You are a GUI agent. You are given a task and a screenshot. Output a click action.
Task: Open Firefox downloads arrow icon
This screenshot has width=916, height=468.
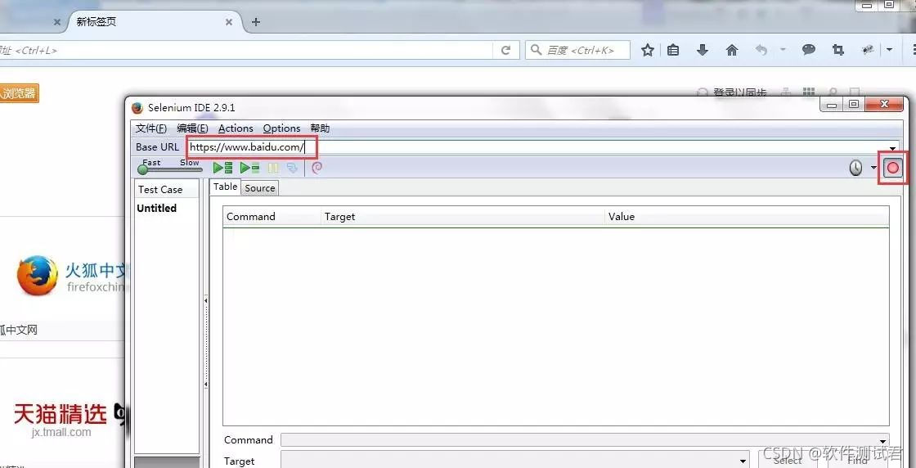tap(702, 50)
